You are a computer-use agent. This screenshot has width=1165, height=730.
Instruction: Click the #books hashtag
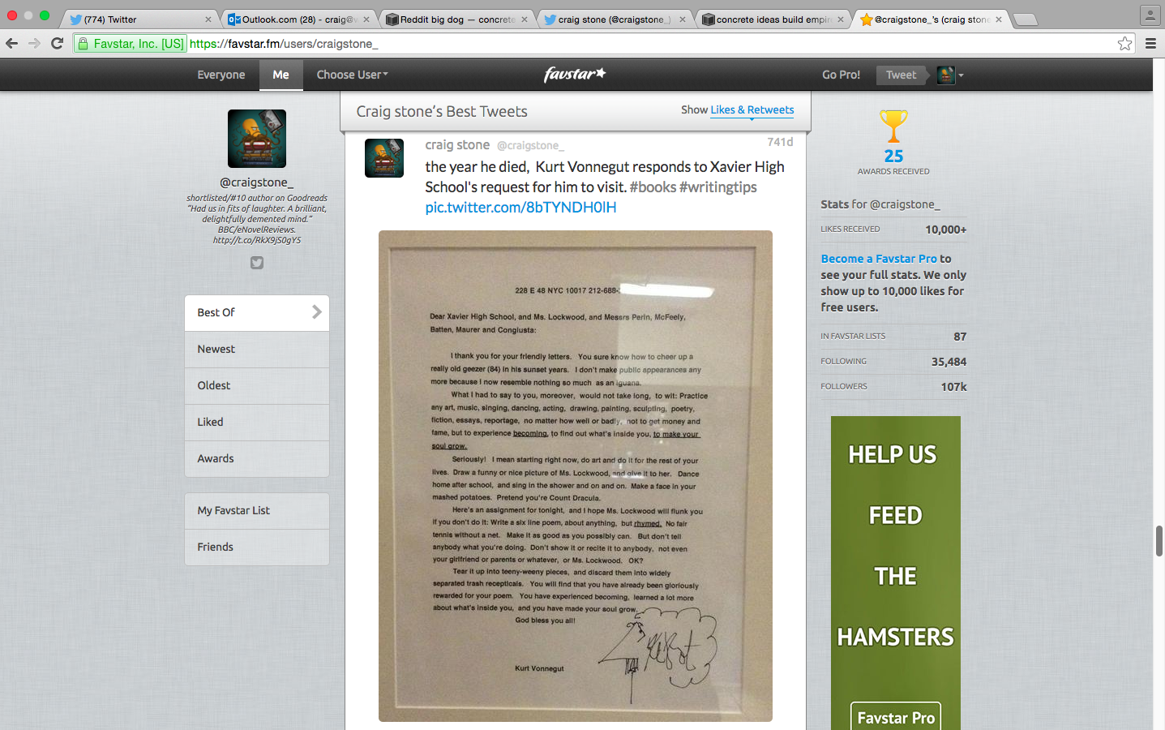tap(653, 187)
